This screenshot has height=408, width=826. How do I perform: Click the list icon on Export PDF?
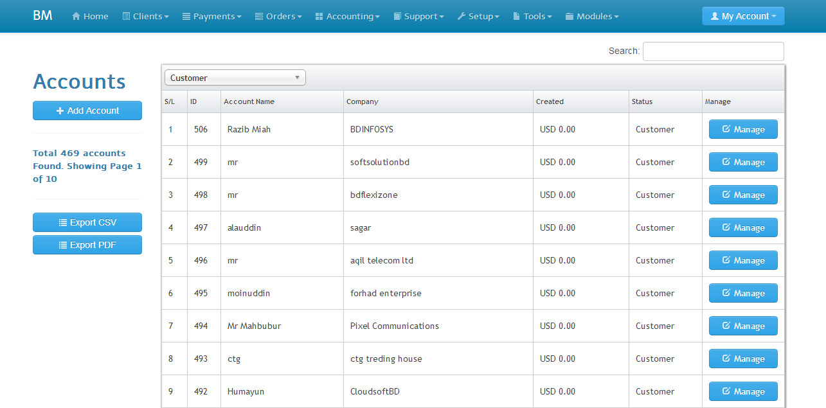tap(63, 245)
